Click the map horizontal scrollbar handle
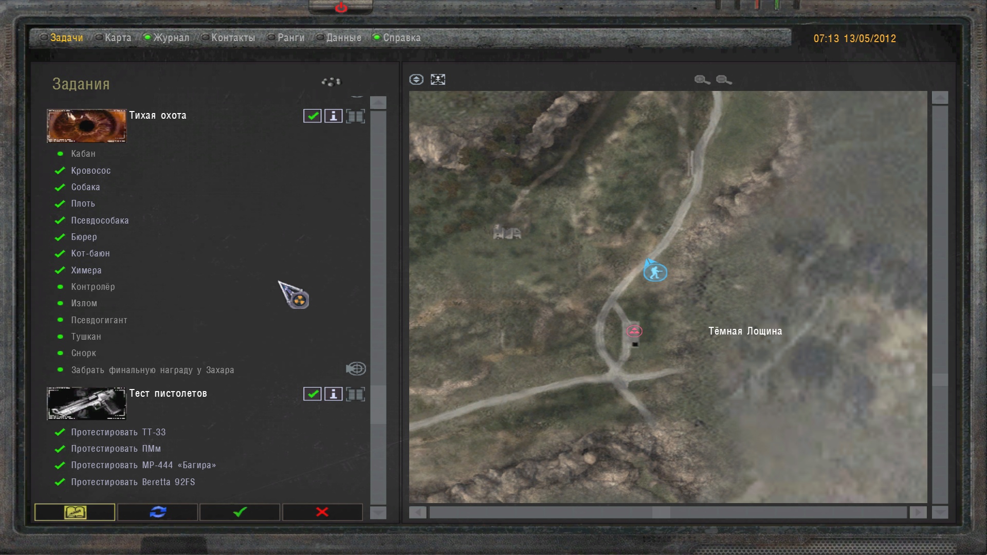Screen dimensions: 987x555 pos(661,512)
